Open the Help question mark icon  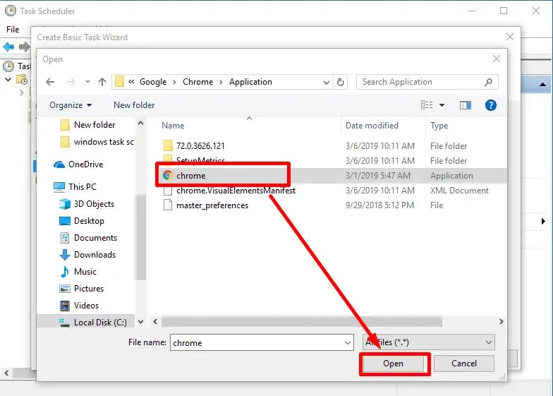pyautogui.click(x=491, y=105)
